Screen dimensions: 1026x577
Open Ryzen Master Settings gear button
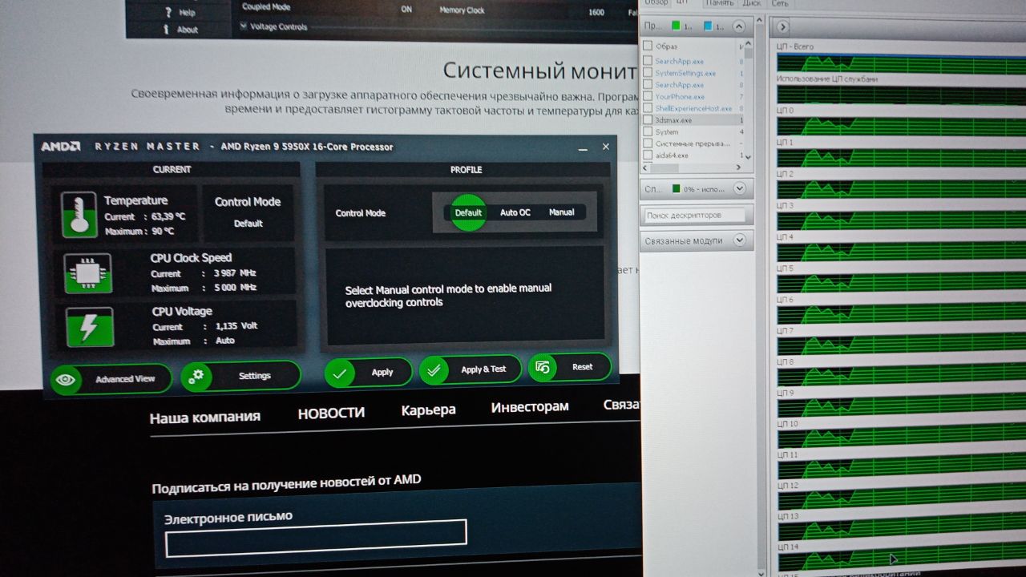click(x=240, y=376)
